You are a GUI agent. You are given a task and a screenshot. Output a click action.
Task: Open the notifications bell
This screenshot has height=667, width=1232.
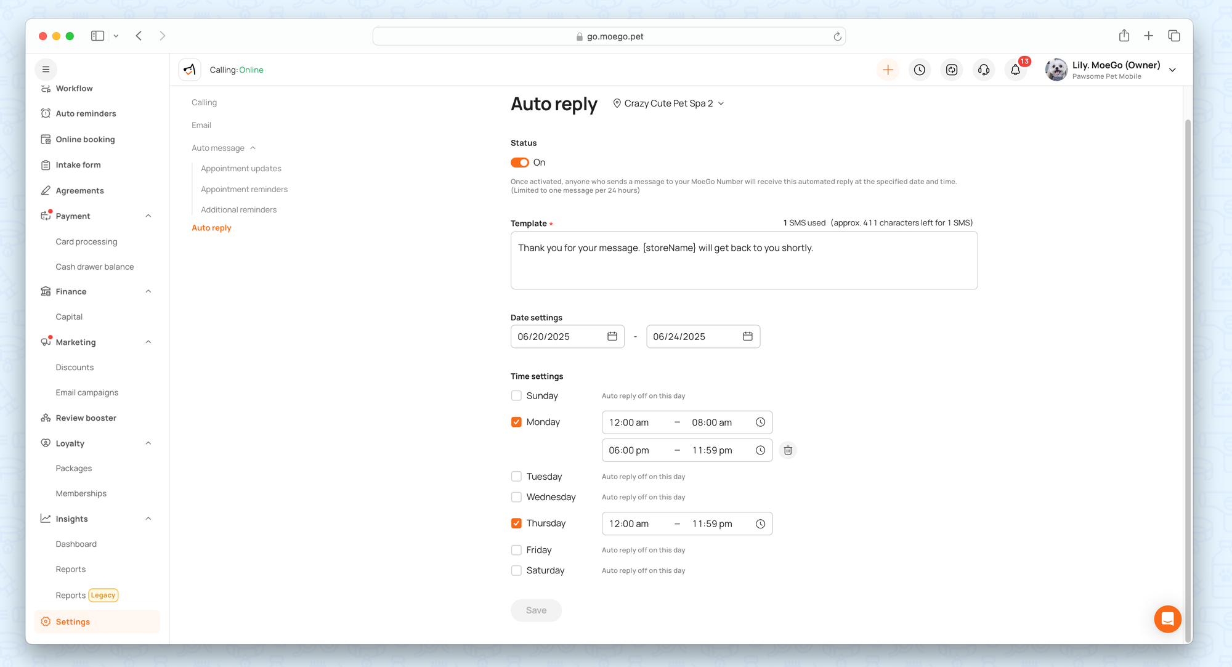(x=1015, y=70)
